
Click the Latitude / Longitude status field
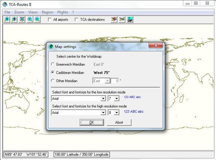82,154
